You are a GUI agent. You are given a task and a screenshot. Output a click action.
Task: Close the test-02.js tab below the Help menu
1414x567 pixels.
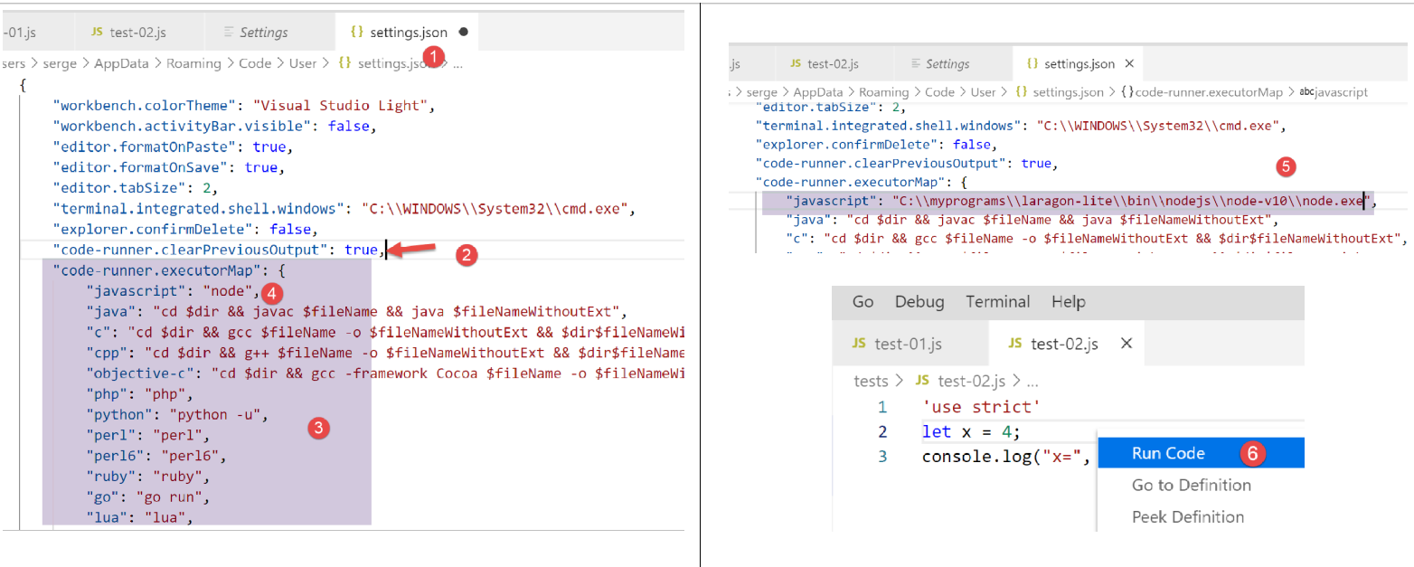pyautogui.click(x=1126, y=344)
